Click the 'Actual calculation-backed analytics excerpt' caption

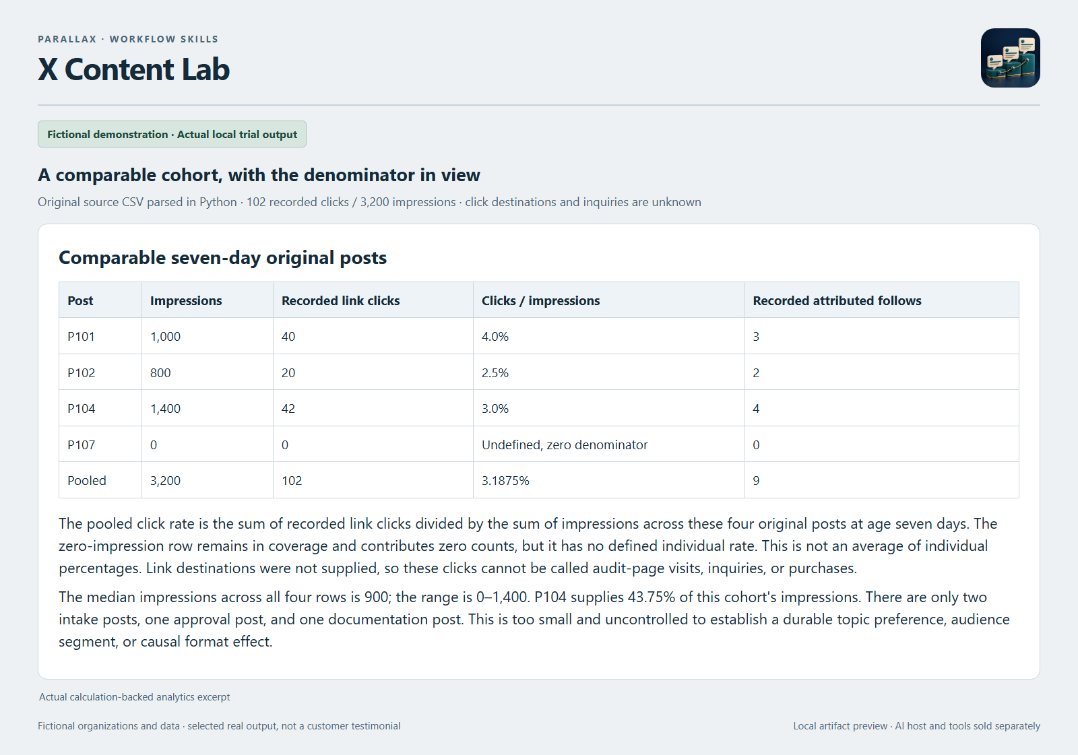coord(135,697)
